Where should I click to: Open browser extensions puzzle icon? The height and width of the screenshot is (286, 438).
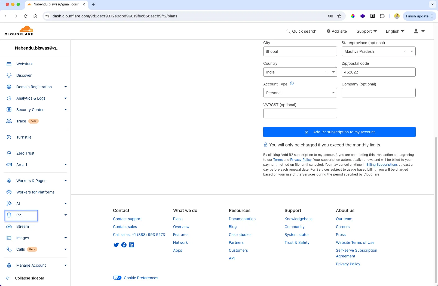point(382,16)
